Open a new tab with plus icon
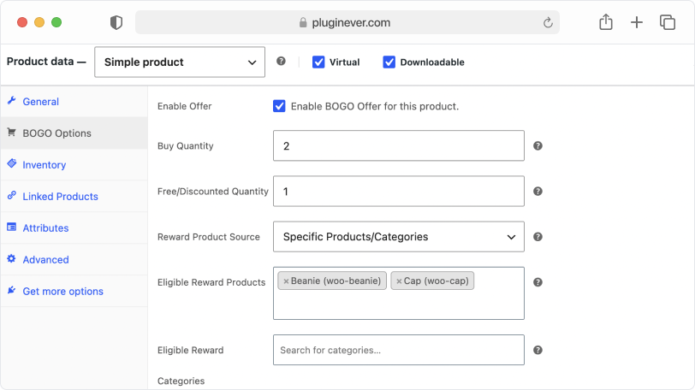This screenshot has height=390, width=695. 637,22
